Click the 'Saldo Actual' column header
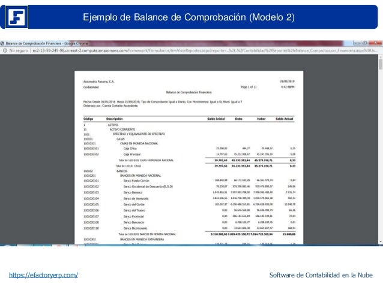This screenshot has height=287, width=383. point(285,119)
